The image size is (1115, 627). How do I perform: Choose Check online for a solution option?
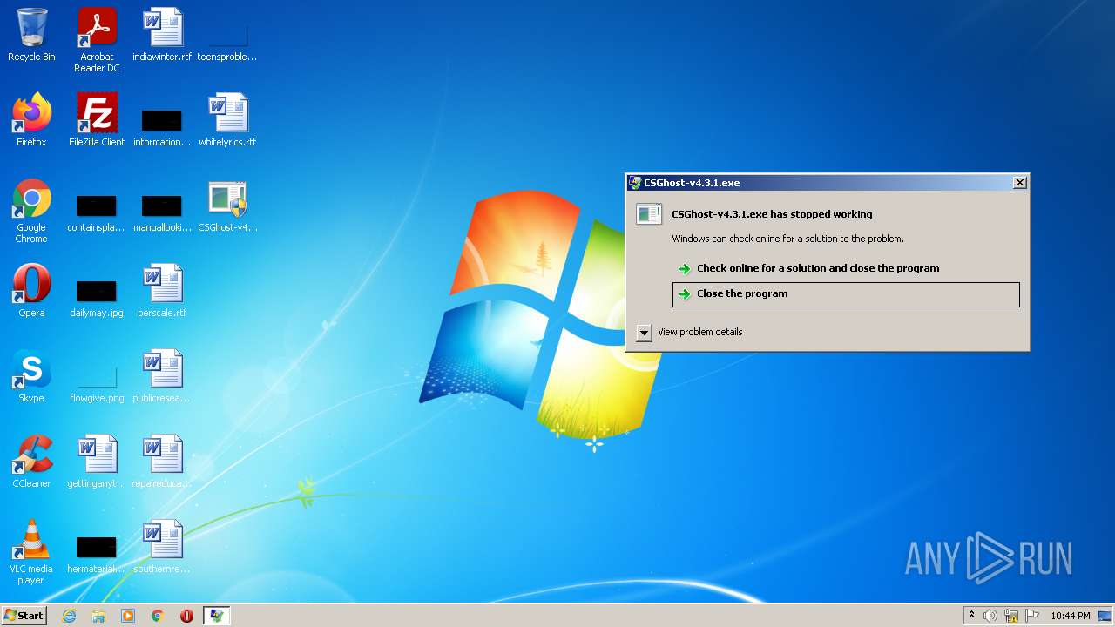(846, 268)
